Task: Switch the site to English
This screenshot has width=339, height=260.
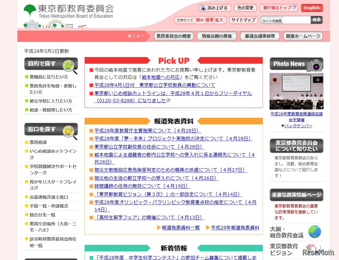Action: (x=311, y=8)
